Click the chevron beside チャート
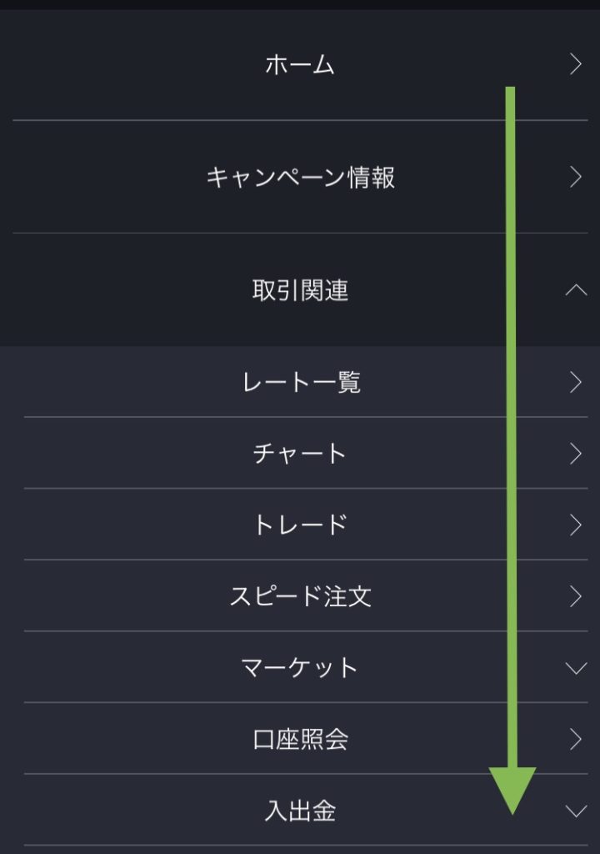The width and height of the screenshot is (600, 854). tap(575, 453)
